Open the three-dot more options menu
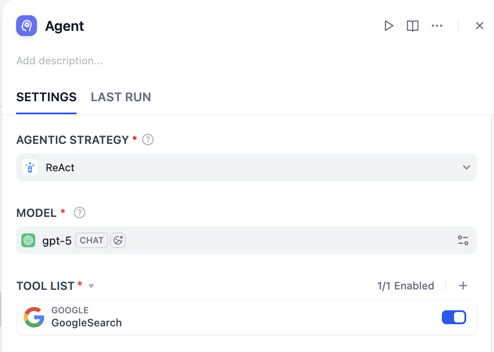Screen dimensions: 494x352 (437, 26)
